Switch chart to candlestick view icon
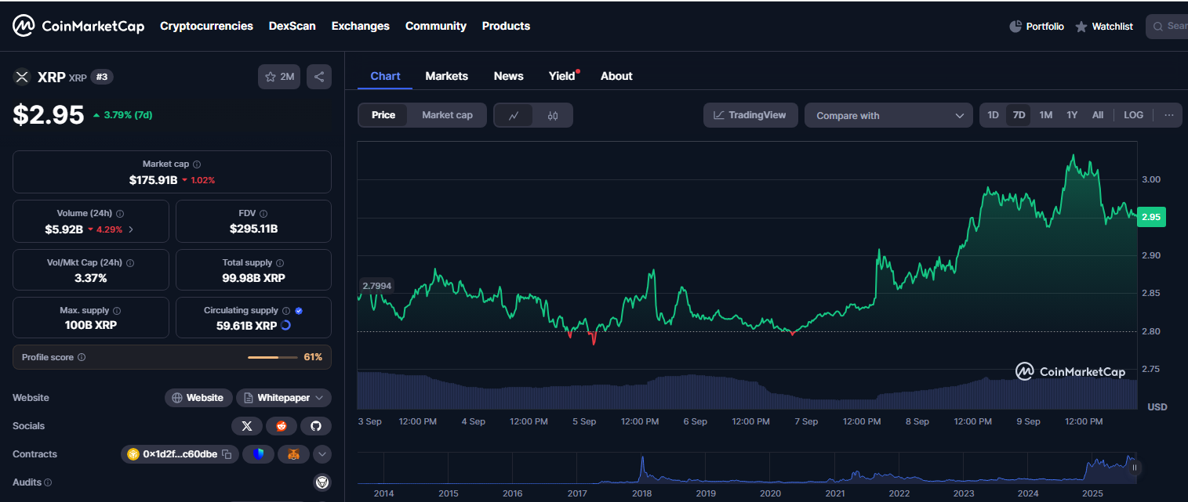 [553, 115]
